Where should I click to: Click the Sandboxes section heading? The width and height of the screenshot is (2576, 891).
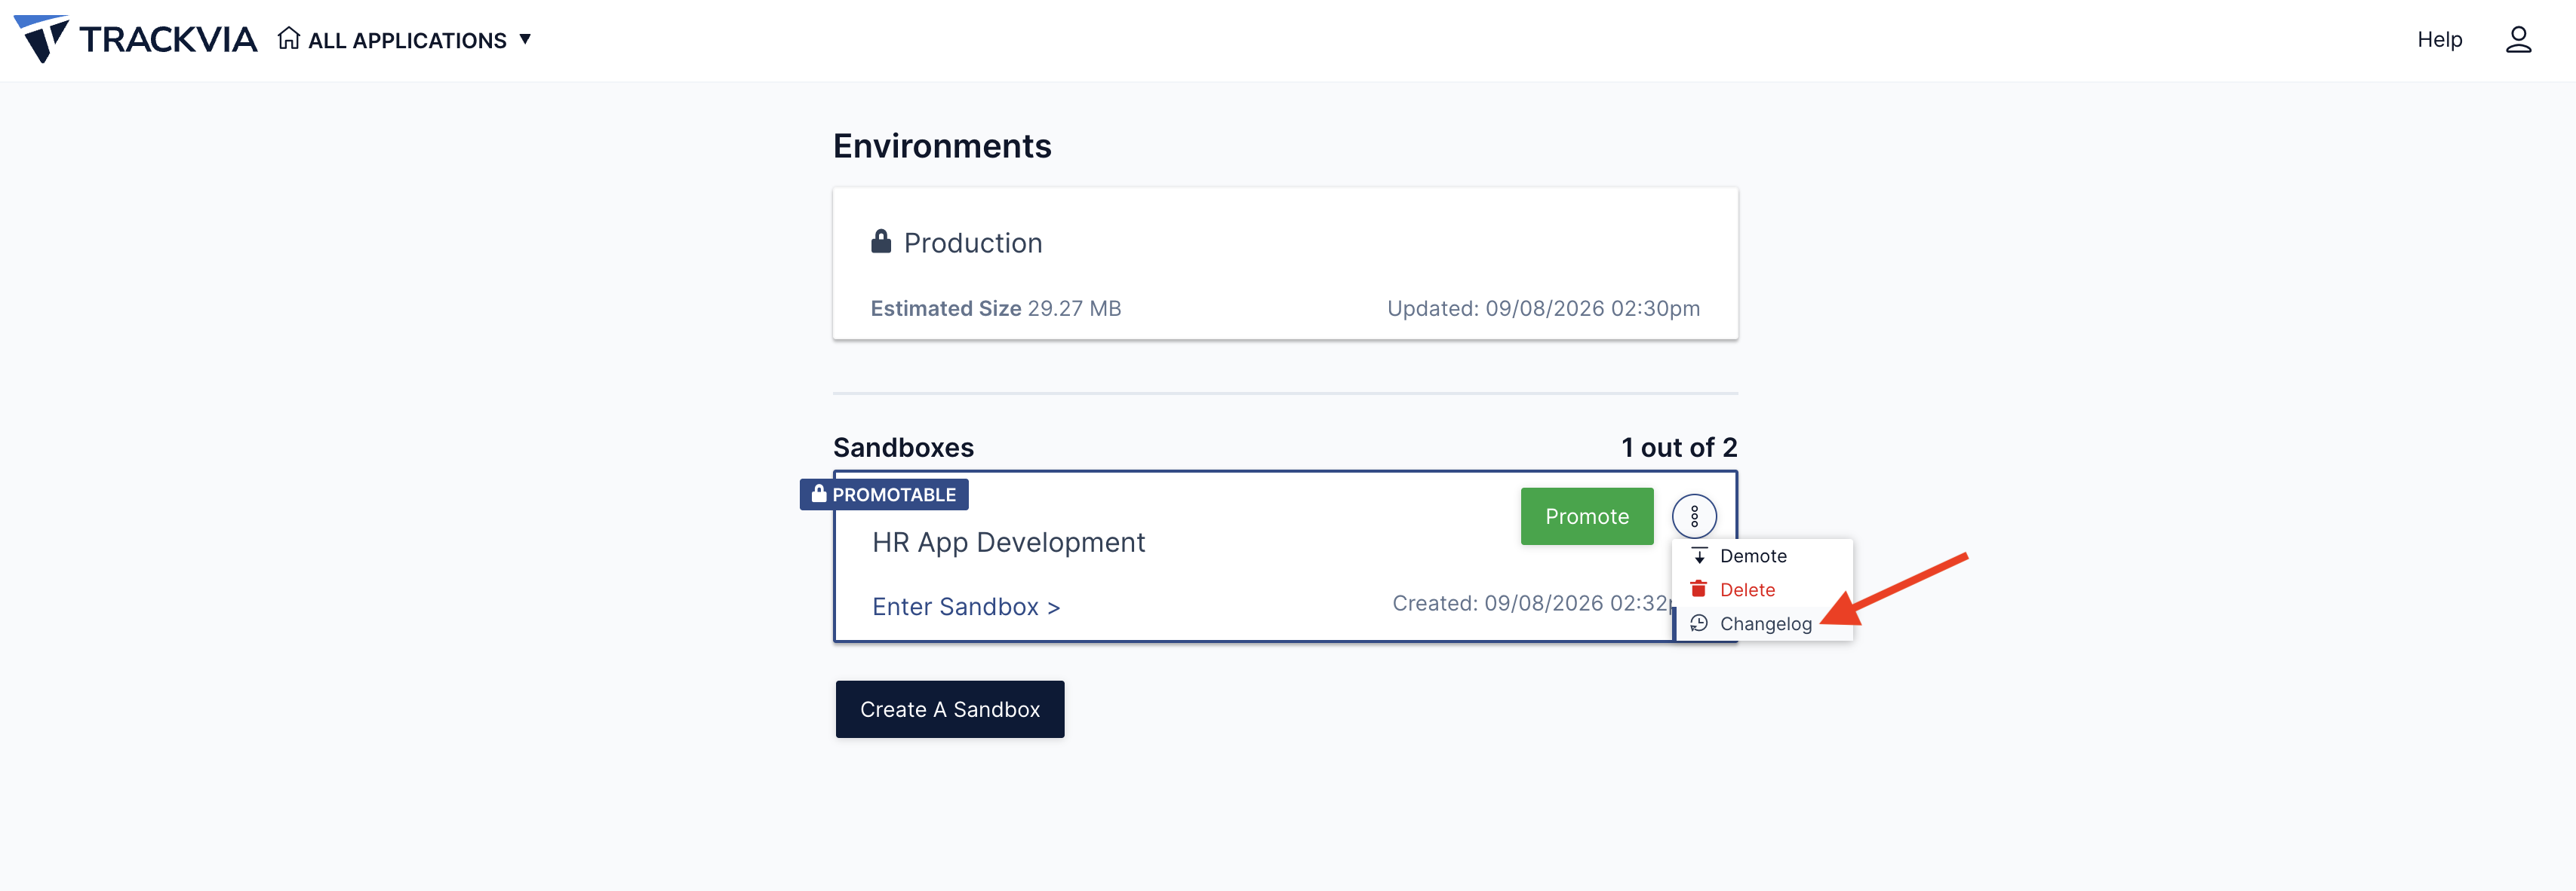click(x=903, y=448)
